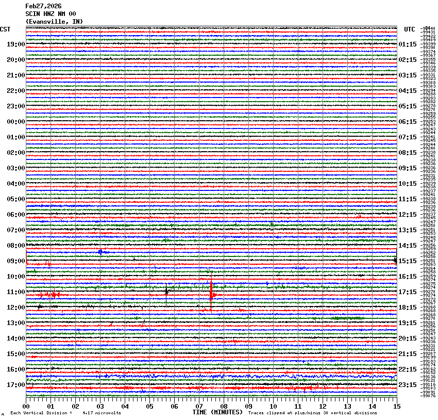Click the TIME (MINUTES) axis title

[x=217, y=412]
